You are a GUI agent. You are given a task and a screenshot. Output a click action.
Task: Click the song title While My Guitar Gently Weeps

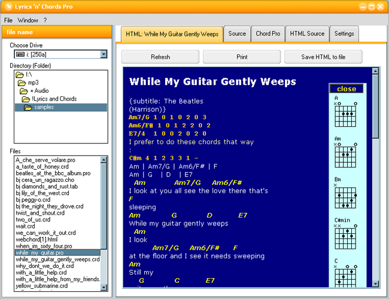[212, 81]
